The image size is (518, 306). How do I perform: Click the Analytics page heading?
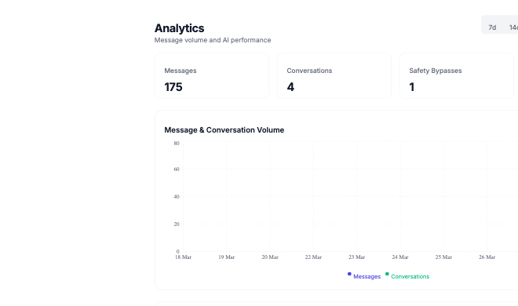coord(180,28)
